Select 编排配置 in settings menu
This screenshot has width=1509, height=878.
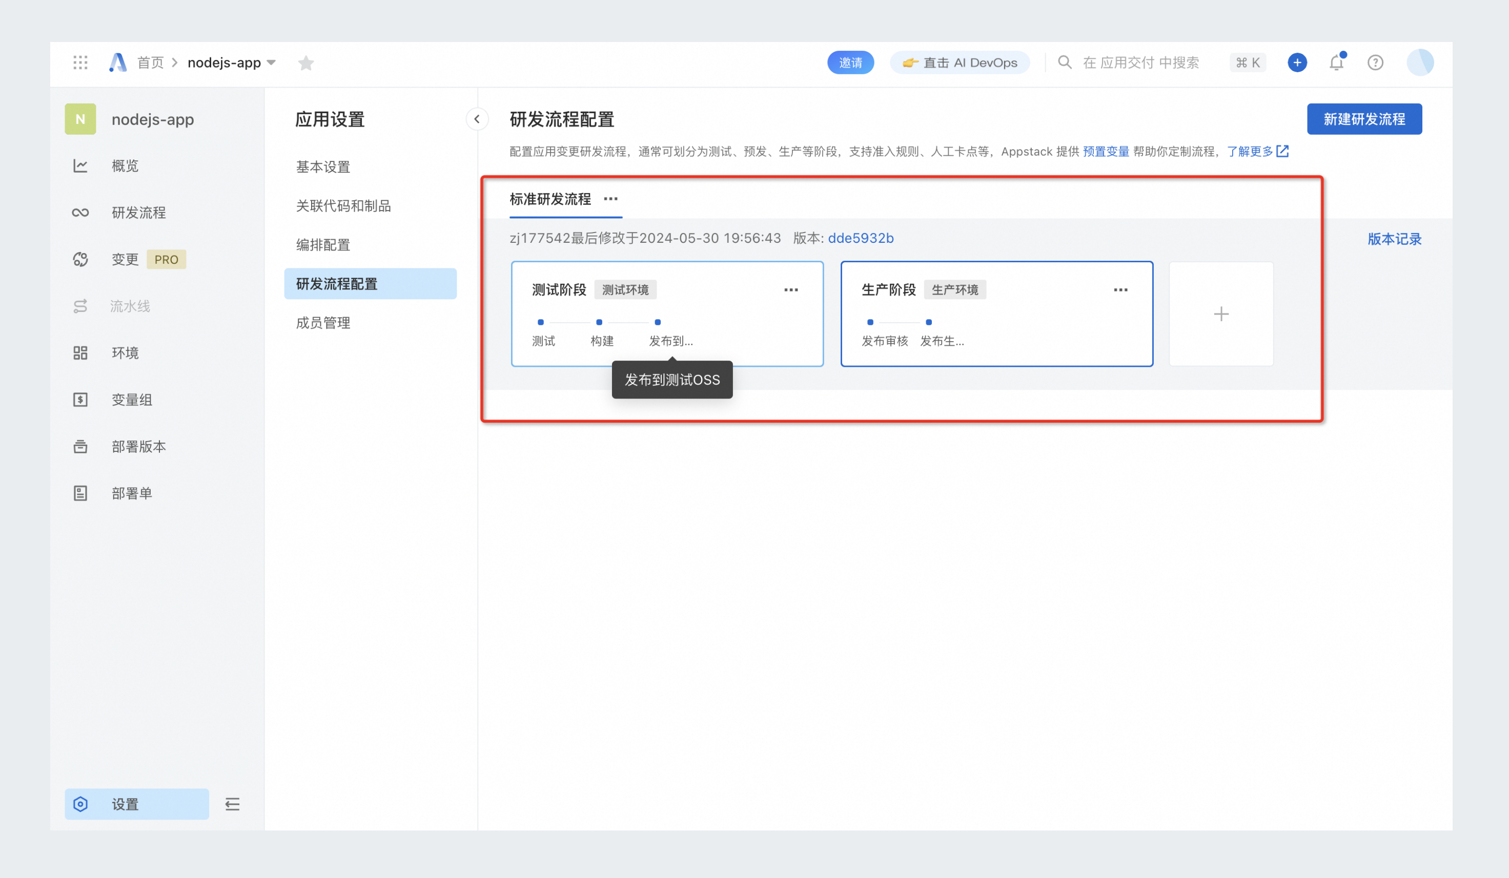click(x=323, y=245)
